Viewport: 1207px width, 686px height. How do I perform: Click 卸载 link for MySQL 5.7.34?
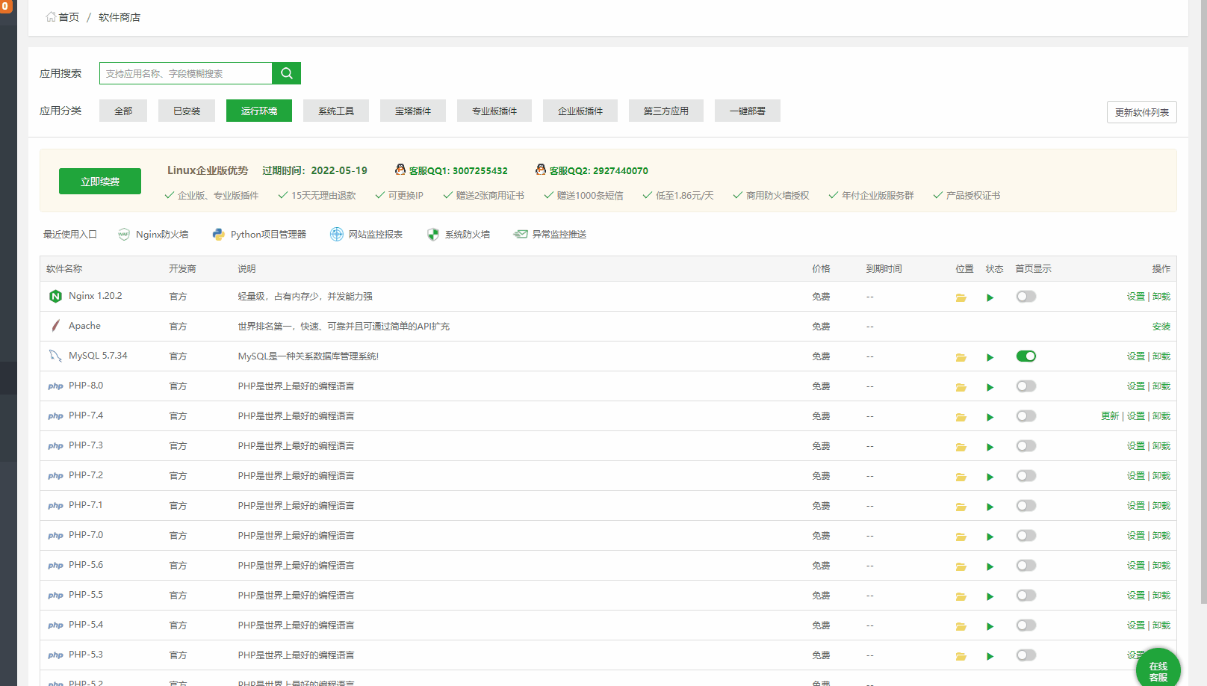[1161, 356]
